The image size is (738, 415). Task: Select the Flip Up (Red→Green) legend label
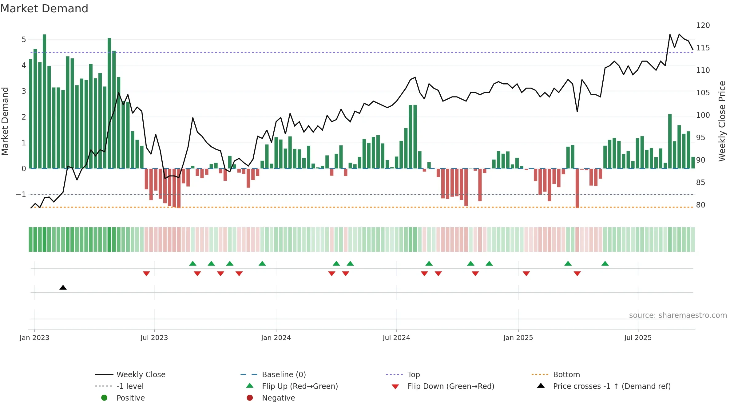(x=300, y=386)
